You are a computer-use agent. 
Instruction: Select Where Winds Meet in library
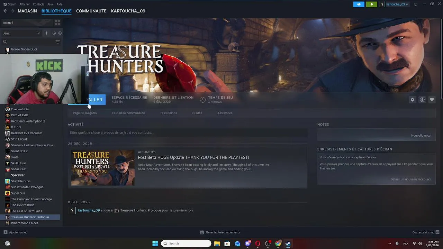24,223
